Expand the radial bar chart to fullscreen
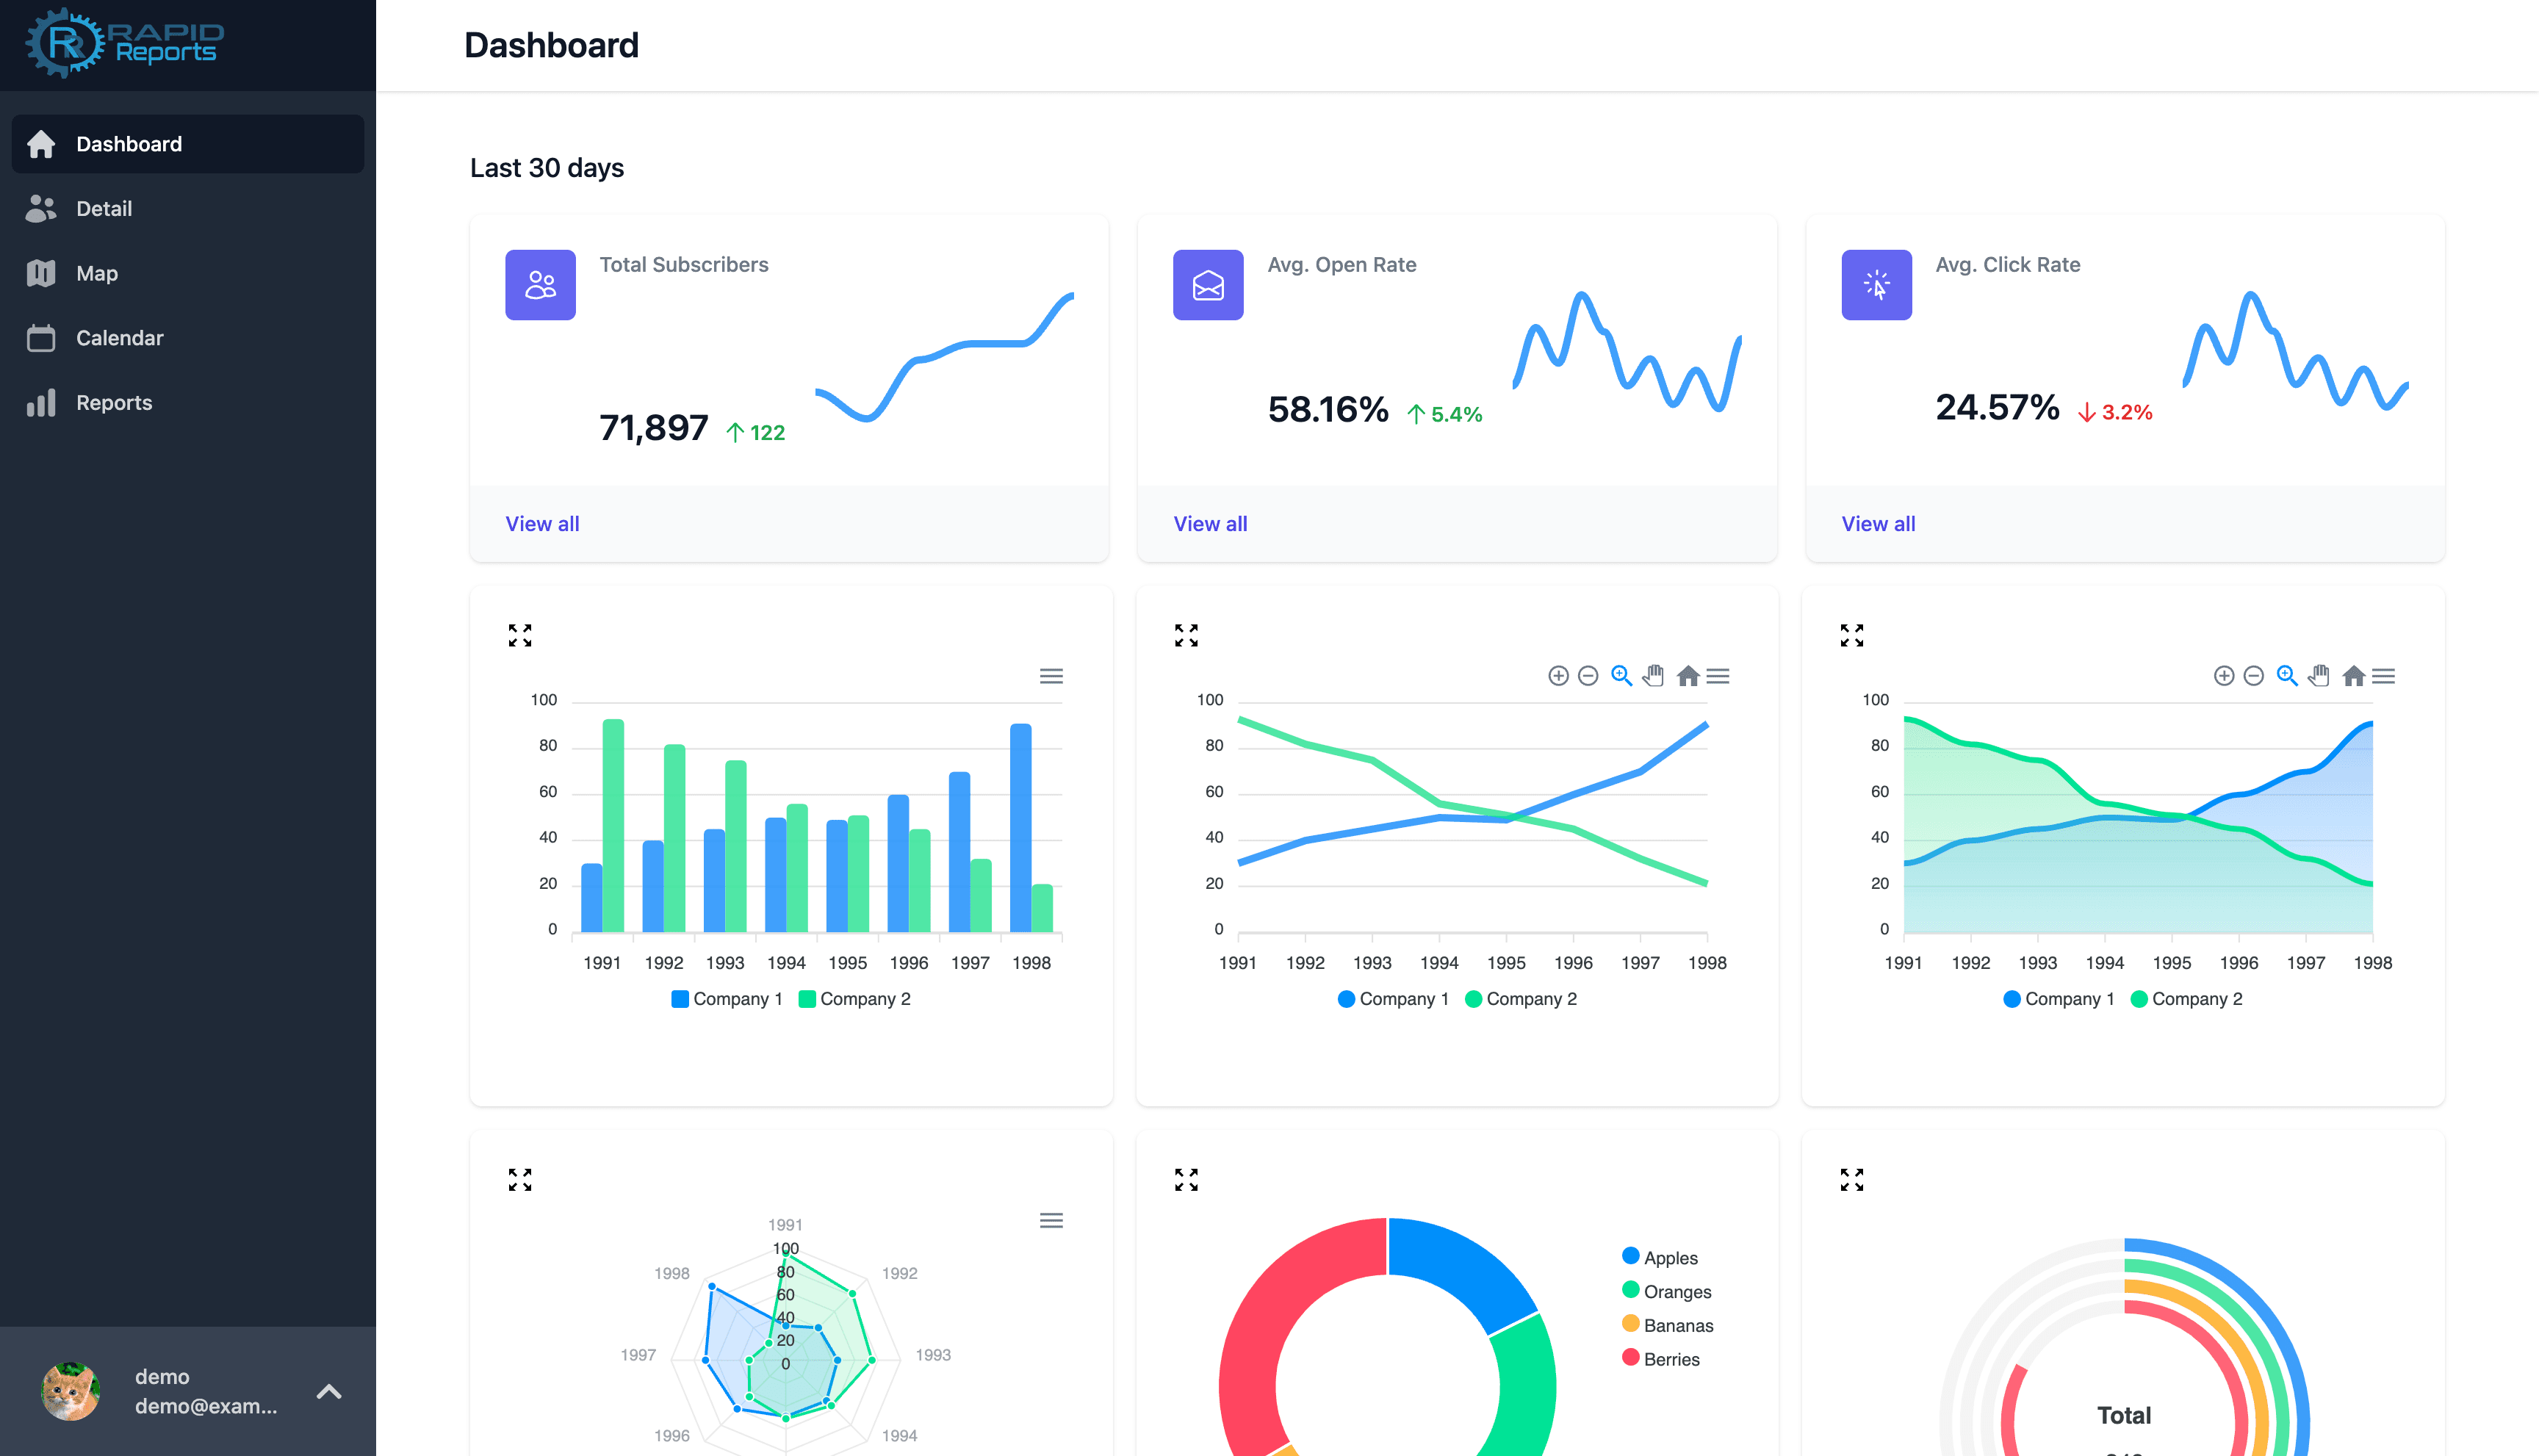Image resolution: width=2539 pixels, height=1456 pixels. [1852, 1180]
